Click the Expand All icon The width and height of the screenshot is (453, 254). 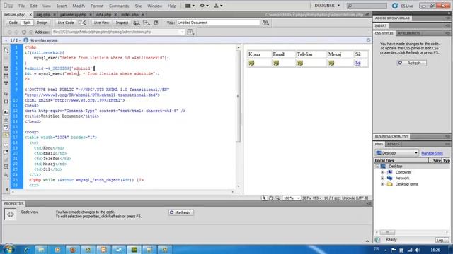tap(6, 83)
